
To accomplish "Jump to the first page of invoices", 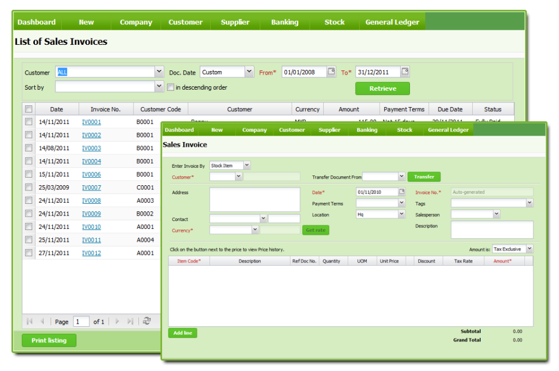I will tap(29, 321).
